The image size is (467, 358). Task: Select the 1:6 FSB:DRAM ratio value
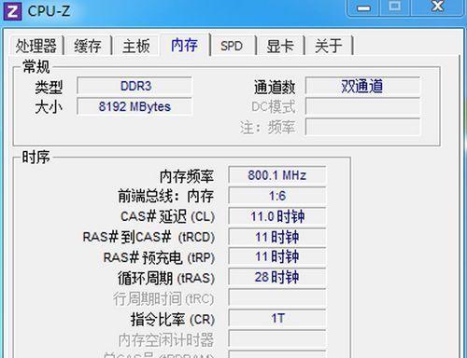277,196
